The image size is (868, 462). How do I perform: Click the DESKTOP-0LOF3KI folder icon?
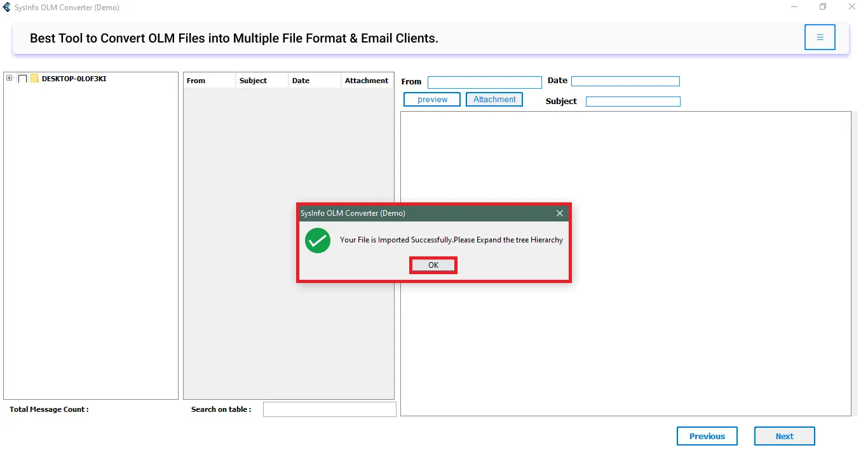34,79
